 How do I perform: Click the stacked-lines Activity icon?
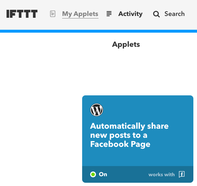point(109,14)
